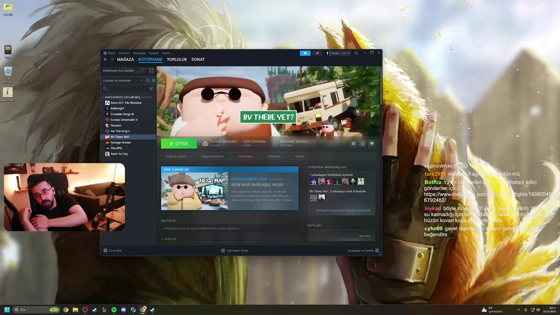560x315 pixels.
Task: Select Town To City in library
Action: coord(119,154)
